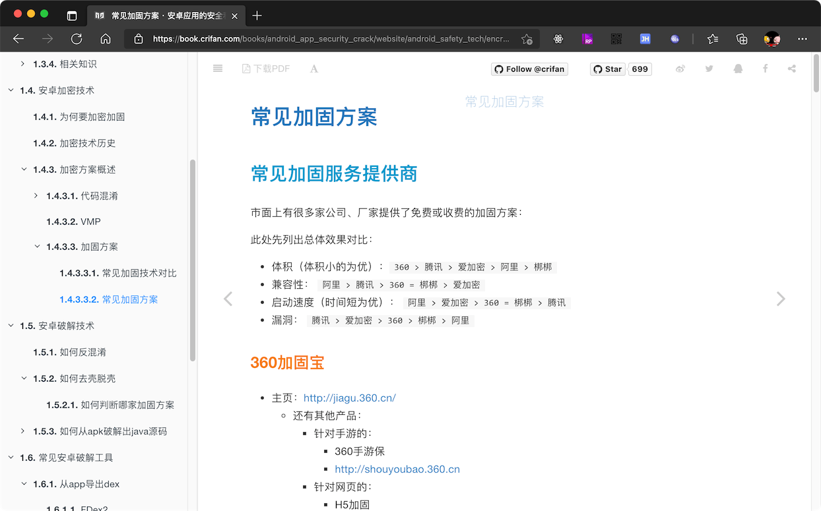Click the 常见加固方案 main title
The height and width of the screenshot is (511, 821).
click(x=314, y=117)
